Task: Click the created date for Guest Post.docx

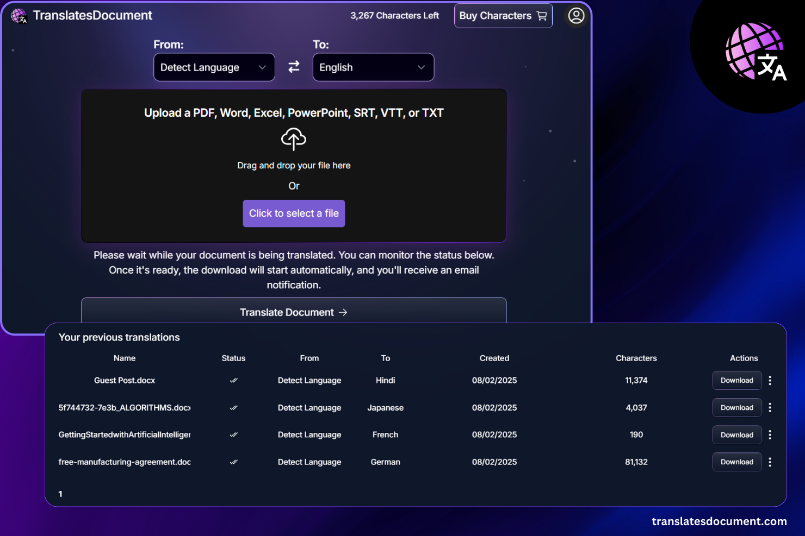Action: pos(494,381)
